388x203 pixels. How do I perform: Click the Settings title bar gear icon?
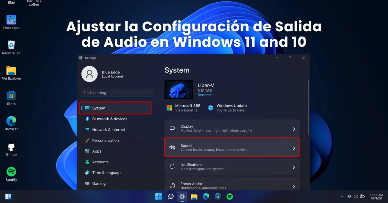tap(81, 58)
